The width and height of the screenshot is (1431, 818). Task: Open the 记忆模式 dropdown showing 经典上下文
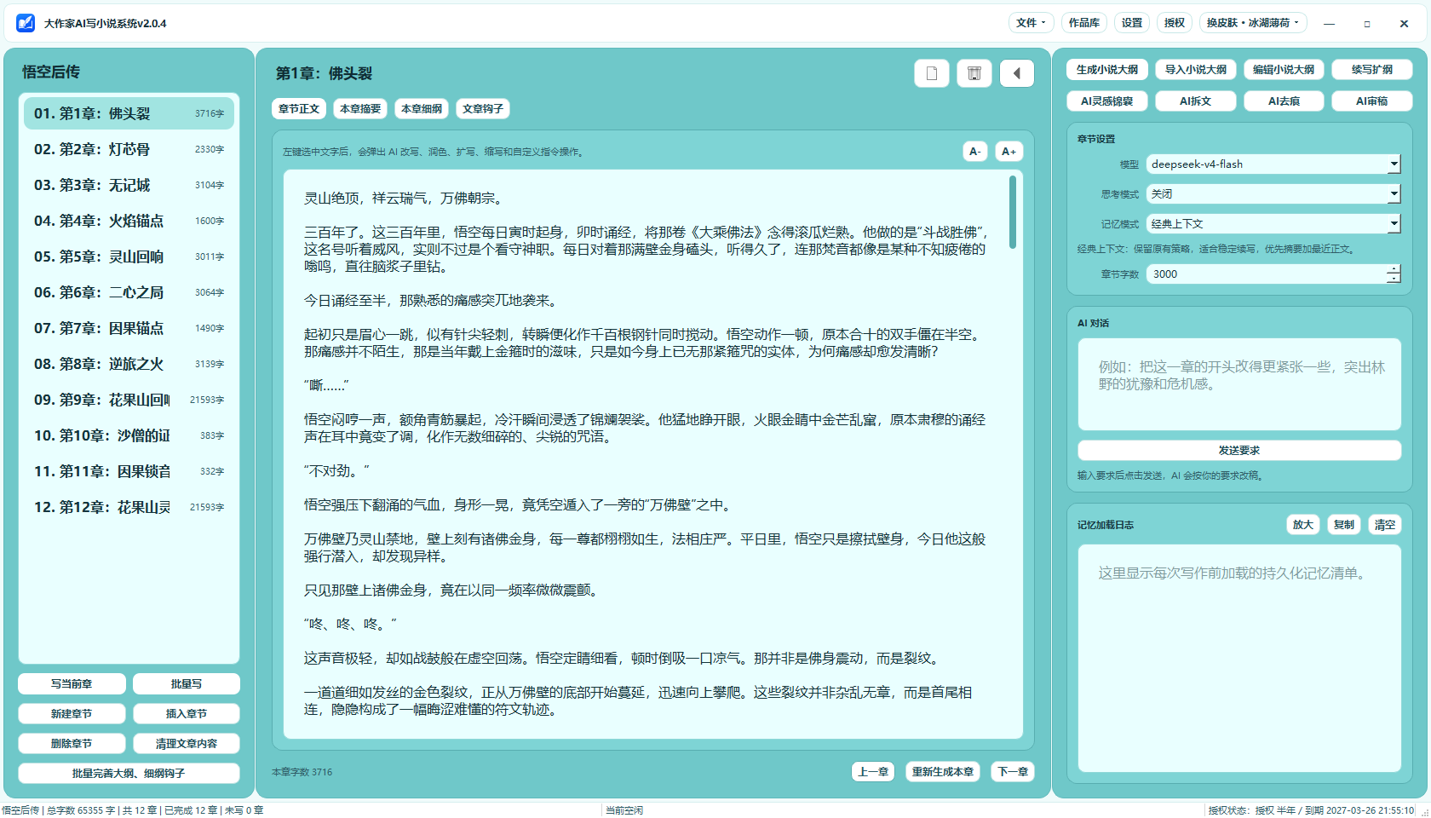coord(1273,223)
